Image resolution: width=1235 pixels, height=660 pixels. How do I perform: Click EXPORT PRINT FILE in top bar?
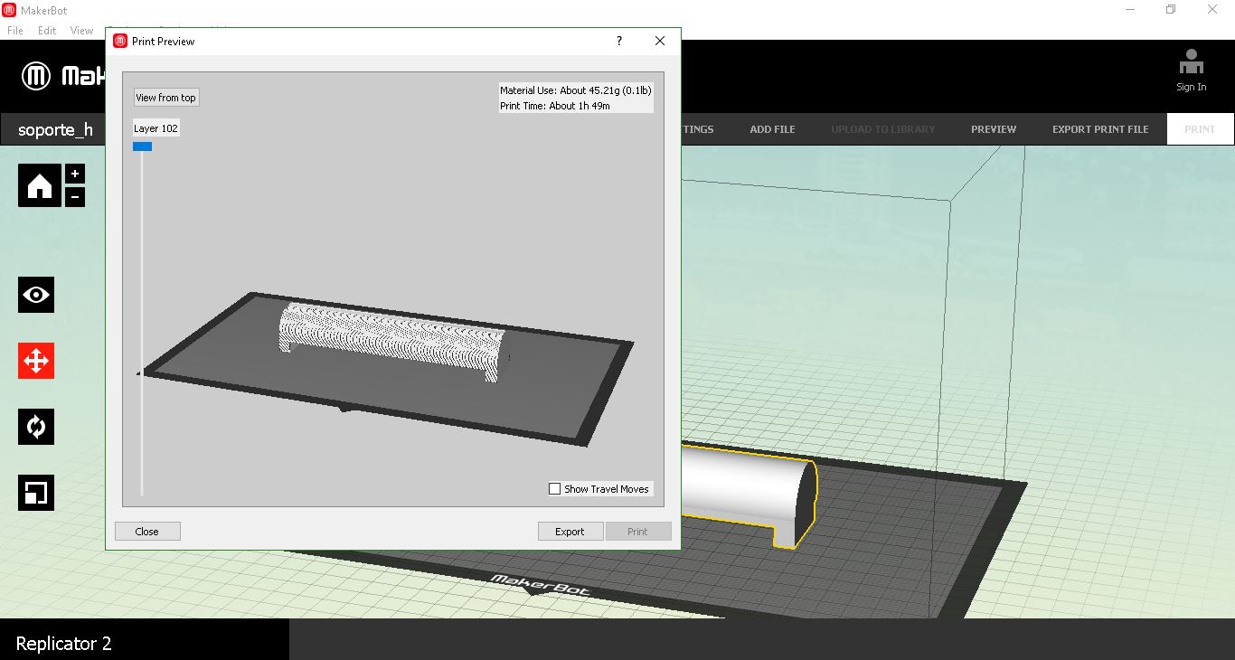click(1100, 129)
